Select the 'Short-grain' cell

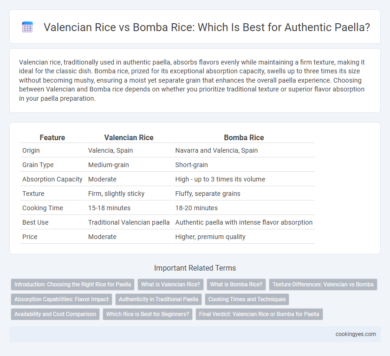pyautogui.click(x=191, y=165)
